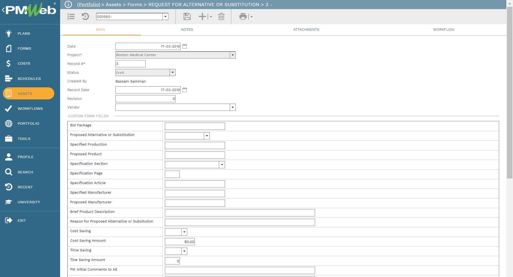
Task: Click the history icon in the toolbar
Action: tap(85, 17)
